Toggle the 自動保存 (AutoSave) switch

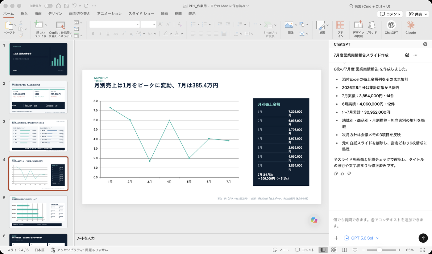(x=48, y=6)
